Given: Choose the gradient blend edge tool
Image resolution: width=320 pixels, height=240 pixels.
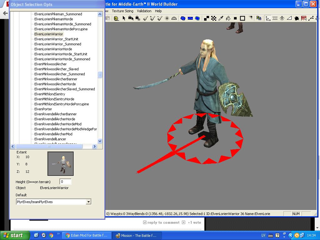Looking at the screenshot, I should (x=250, y=18).
